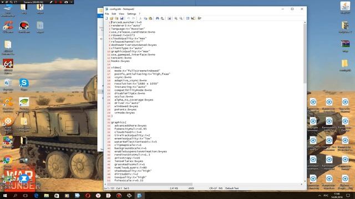Image resolution: width=355 pixels, height=199 pixels.
Task: Click the 'video{' line in the editor
Action: click(x=116, y=67)
